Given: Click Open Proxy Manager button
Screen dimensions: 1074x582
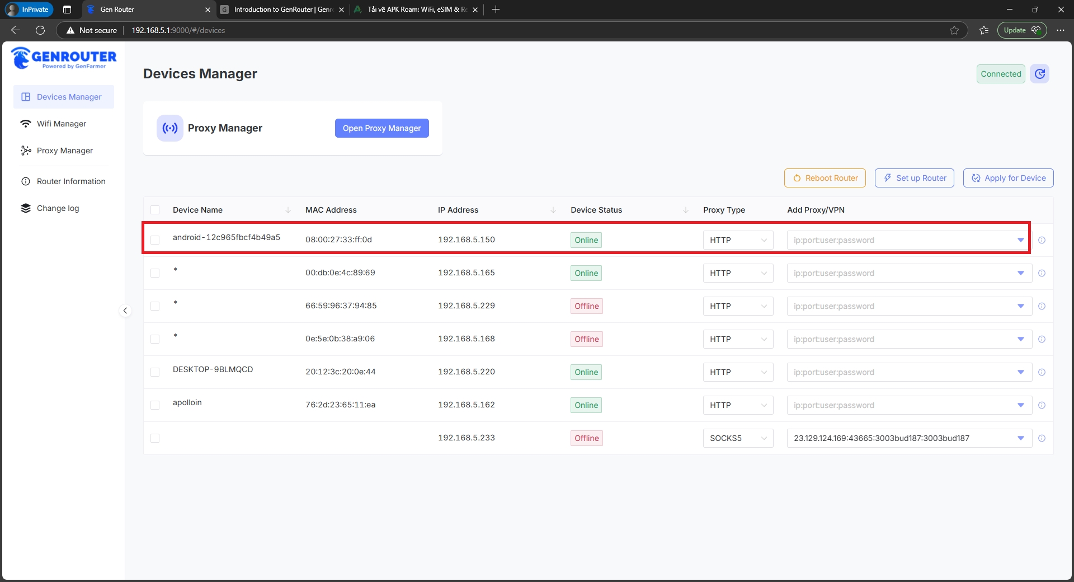Looking at the screenshot, I should point(381,128).
